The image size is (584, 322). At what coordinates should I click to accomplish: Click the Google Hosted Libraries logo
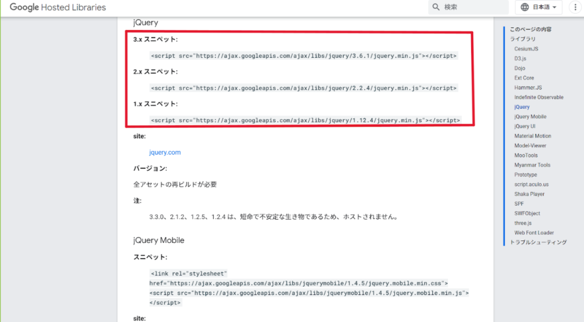click(58, 7)
